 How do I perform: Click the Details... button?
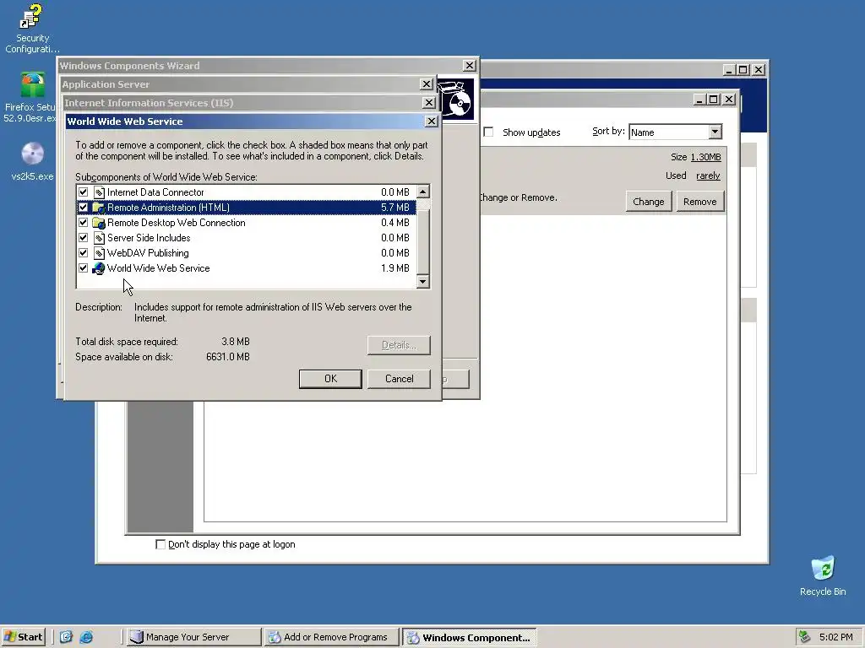click(x=399, y=345)
